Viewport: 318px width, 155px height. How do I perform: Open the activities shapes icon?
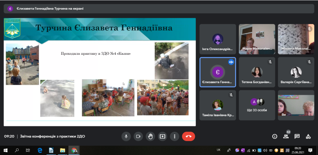coord(308,136)
